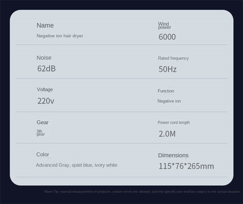Select the "Negative ion hair dryer" text

point(60,36)
